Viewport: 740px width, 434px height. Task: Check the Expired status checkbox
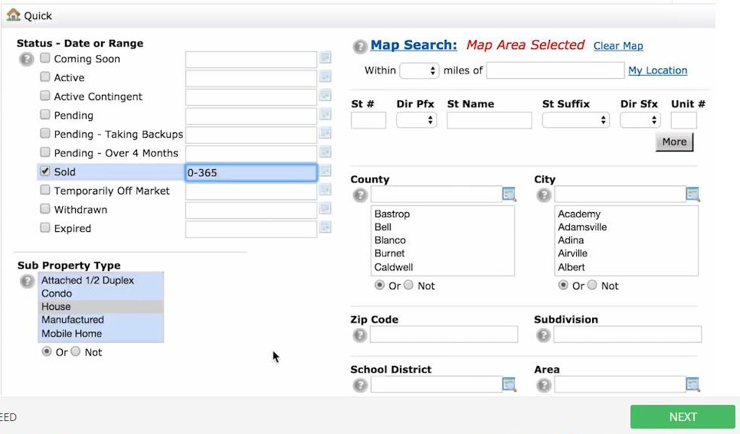pos(45,228)
